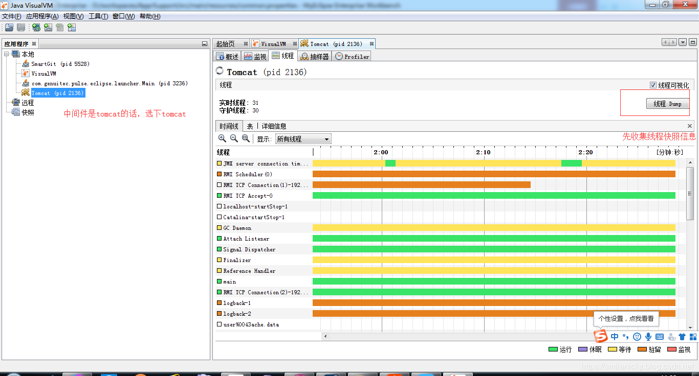Select SmartGit (pid 5528) in the tree
Viewport: 699px width, 376px height.
point(60,64)
